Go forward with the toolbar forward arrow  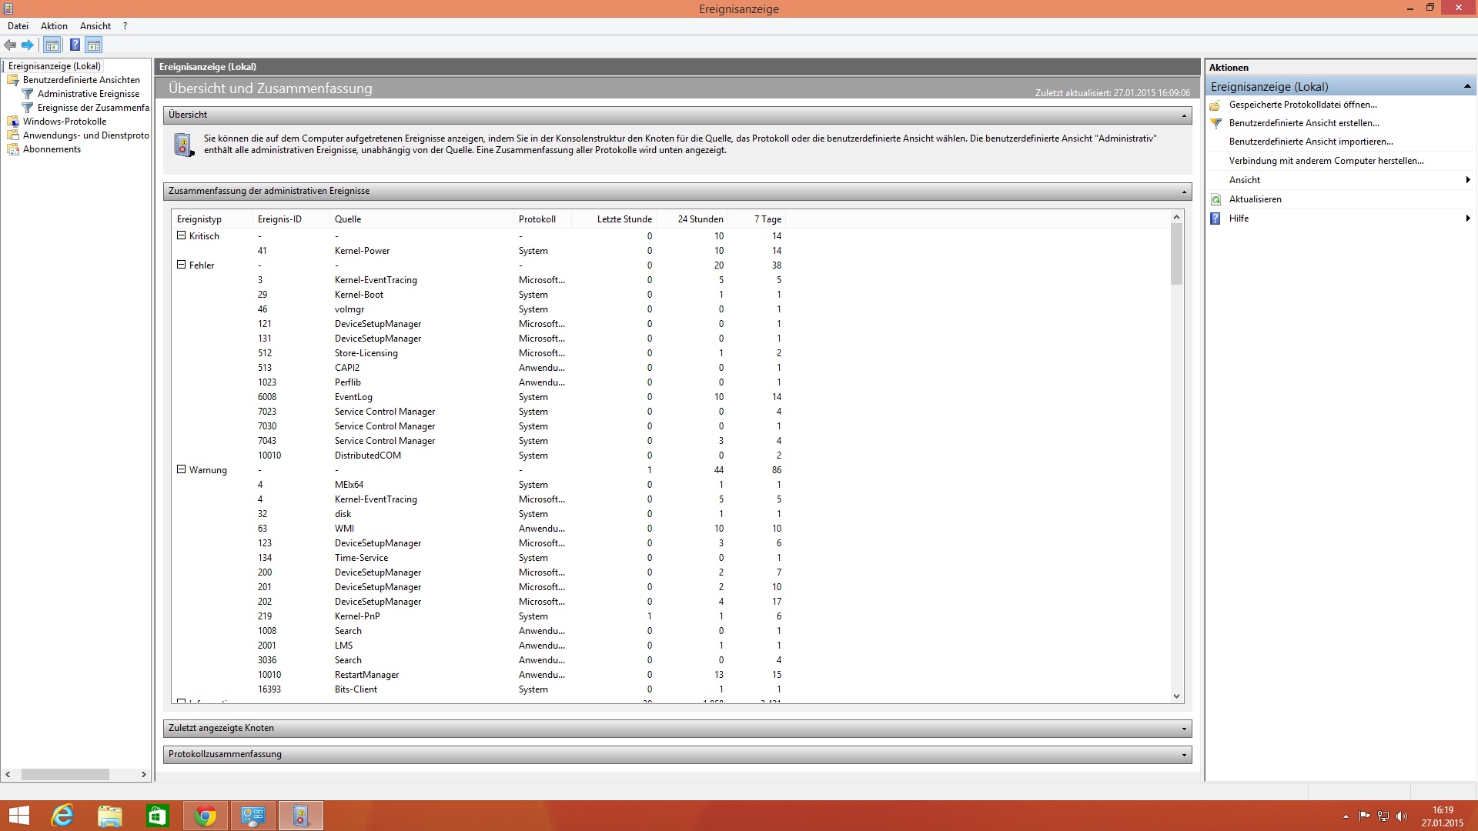click(28, 45)
